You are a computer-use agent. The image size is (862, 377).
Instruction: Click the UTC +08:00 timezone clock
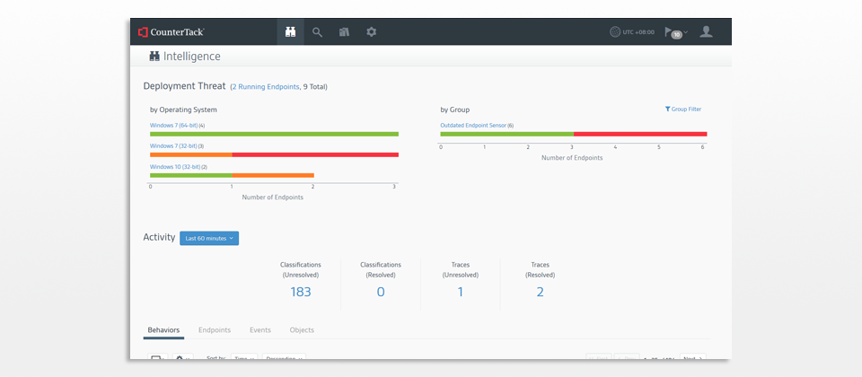[632, 32]
